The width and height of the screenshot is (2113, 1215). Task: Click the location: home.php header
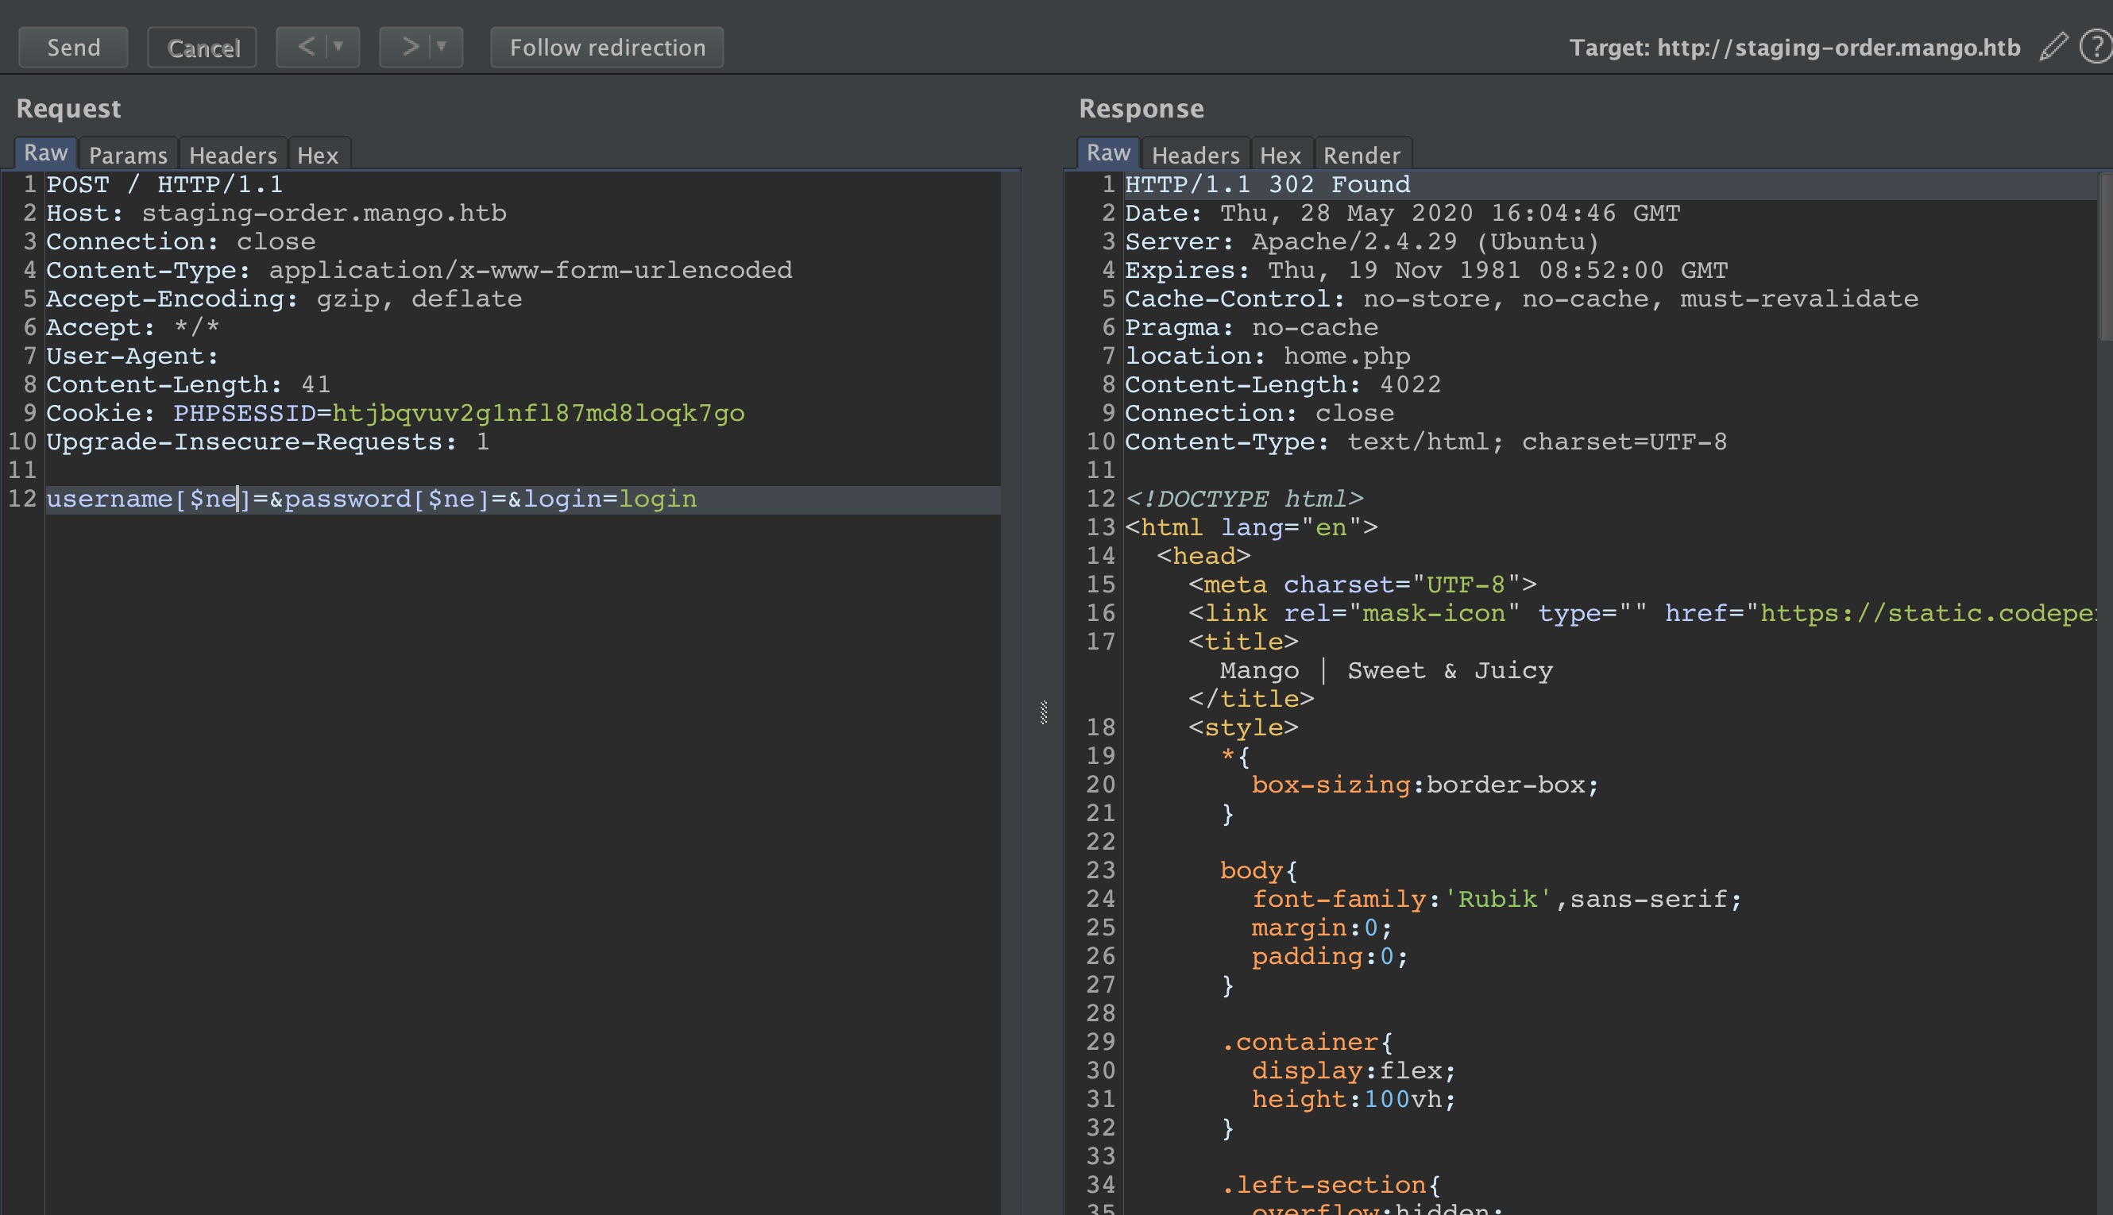click(x=1268, y=357)
